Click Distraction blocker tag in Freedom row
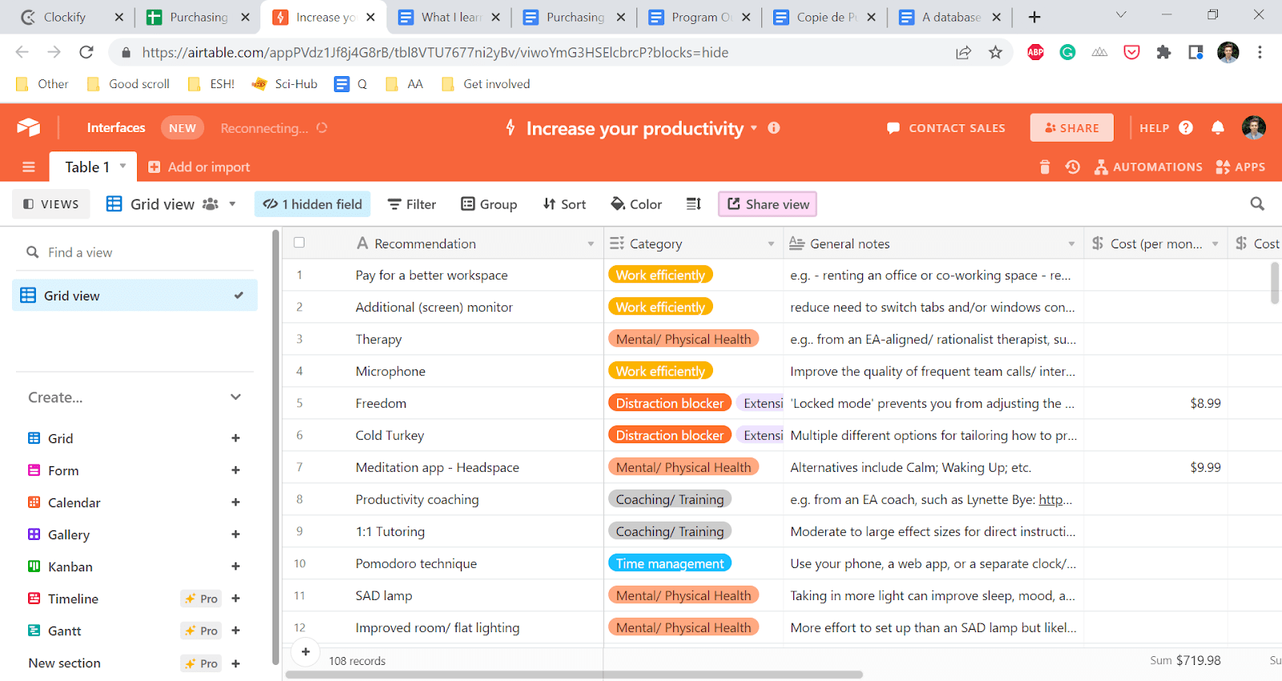This screenshot has height=681, width=1282. tap(670, 403)
